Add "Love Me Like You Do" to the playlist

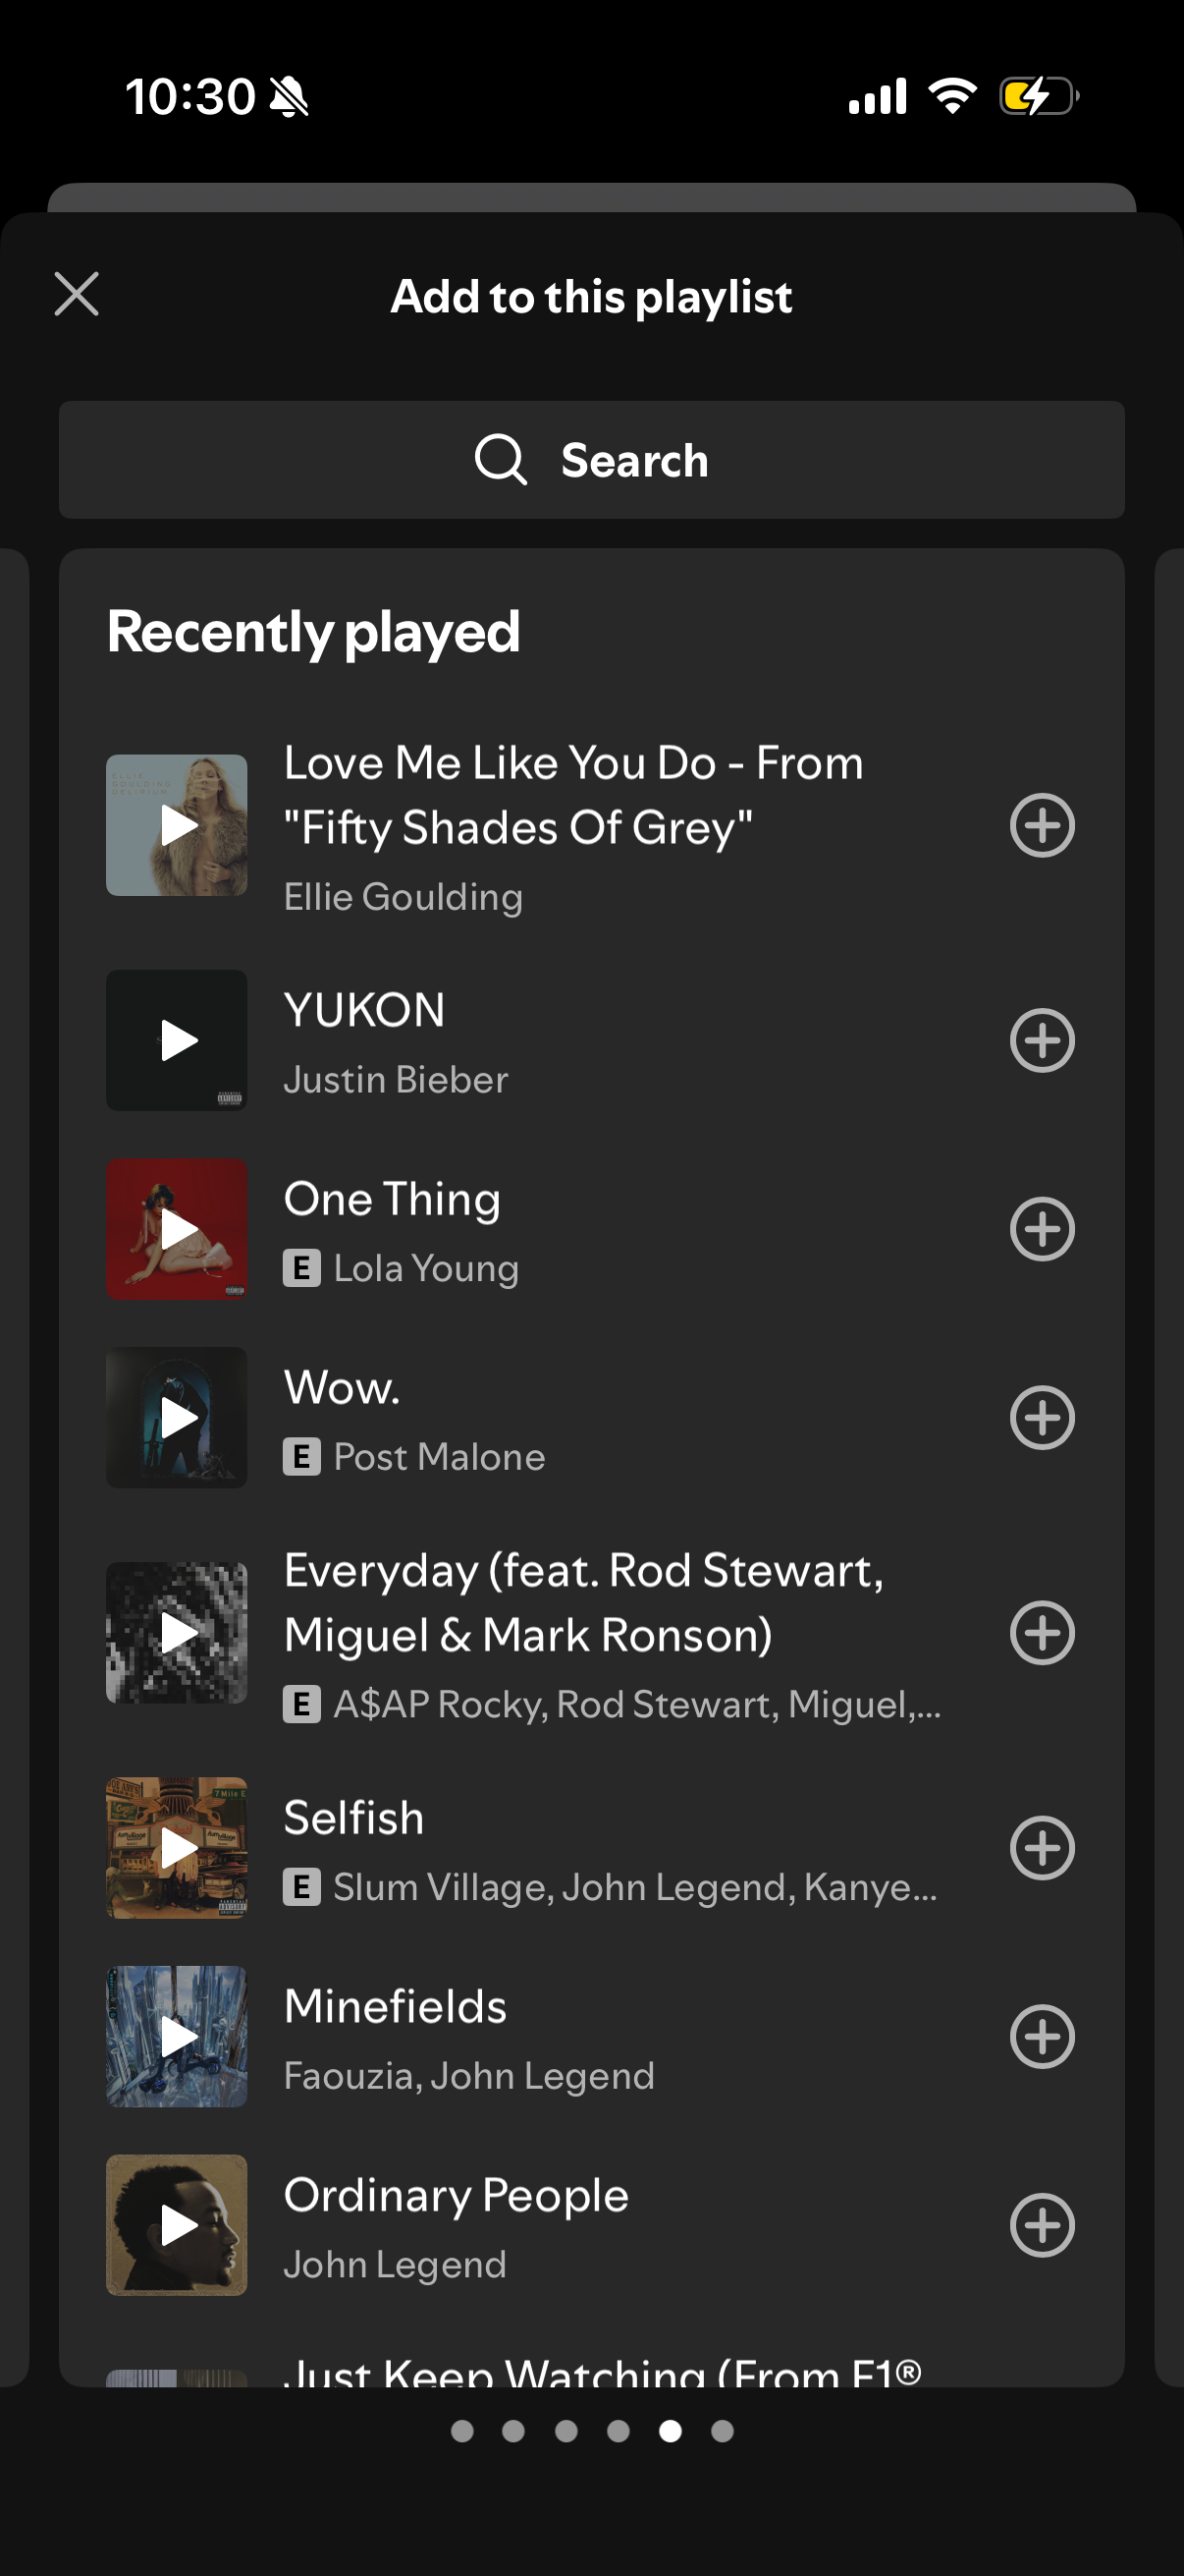pos(1042,825)
